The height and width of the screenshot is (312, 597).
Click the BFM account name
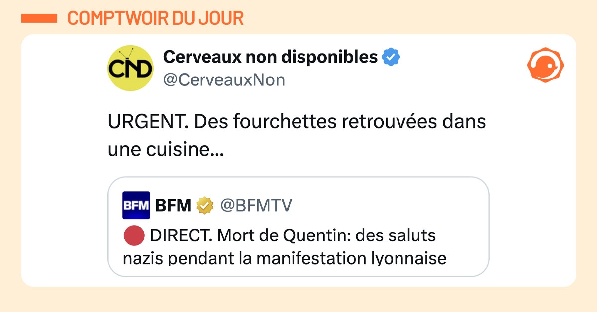[173, 205]
